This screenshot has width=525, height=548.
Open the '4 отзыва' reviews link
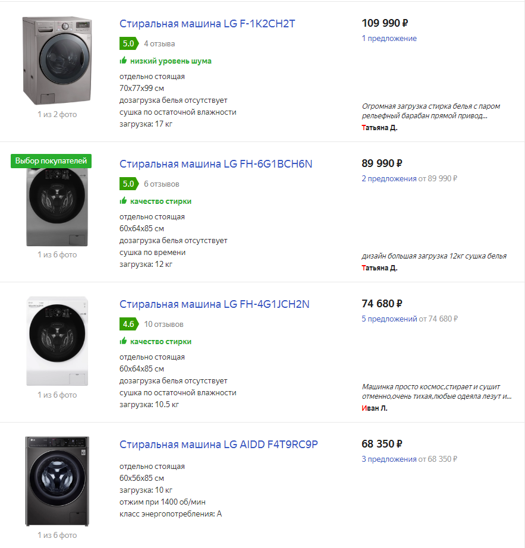pos(159,43)
